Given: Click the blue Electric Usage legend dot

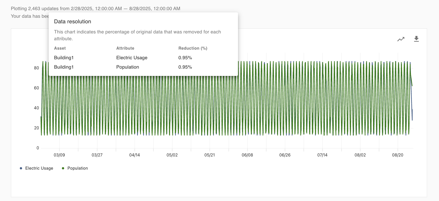Looking at the screenshot, I should click(21, 168).
